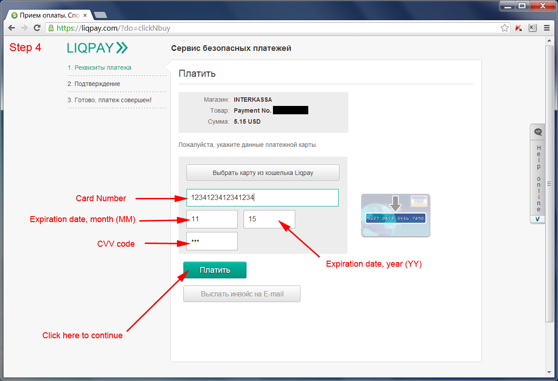
Task: Open the Chrome menu hamburger icon
Action: [x=547, y=28]
